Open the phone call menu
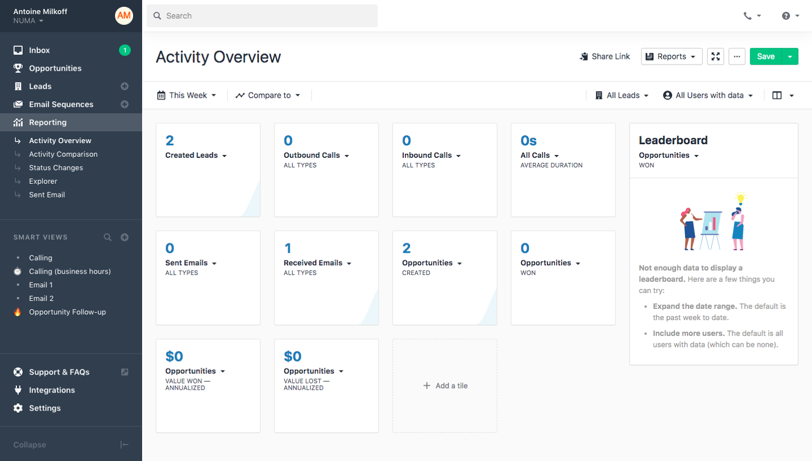The image size is (812, 461). 752,16
